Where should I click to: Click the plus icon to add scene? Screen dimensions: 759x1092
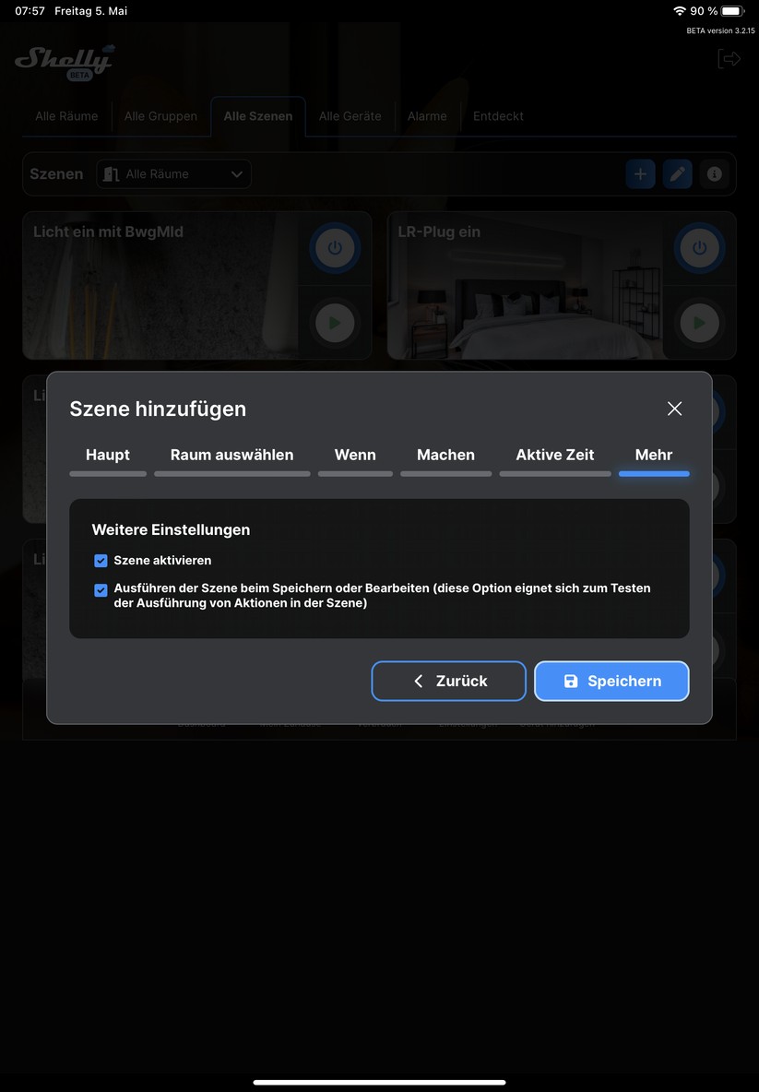(x=640, y=174)
